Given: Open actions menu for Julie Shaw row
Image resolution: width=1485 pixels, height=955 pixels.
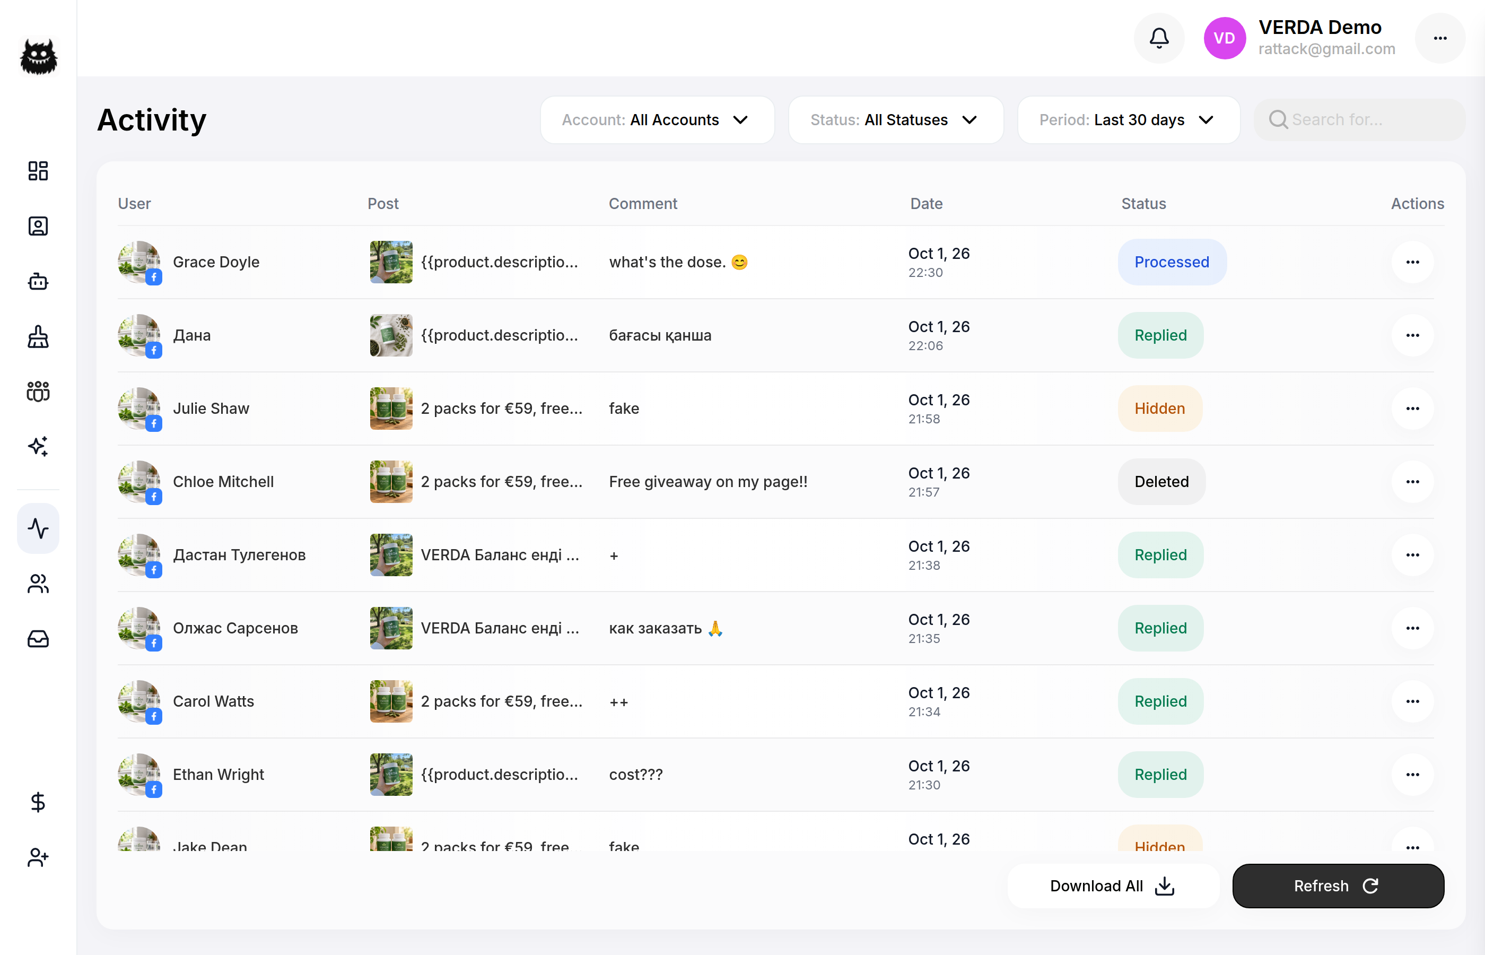Looking at the screenshot, I should (1412, 409).
